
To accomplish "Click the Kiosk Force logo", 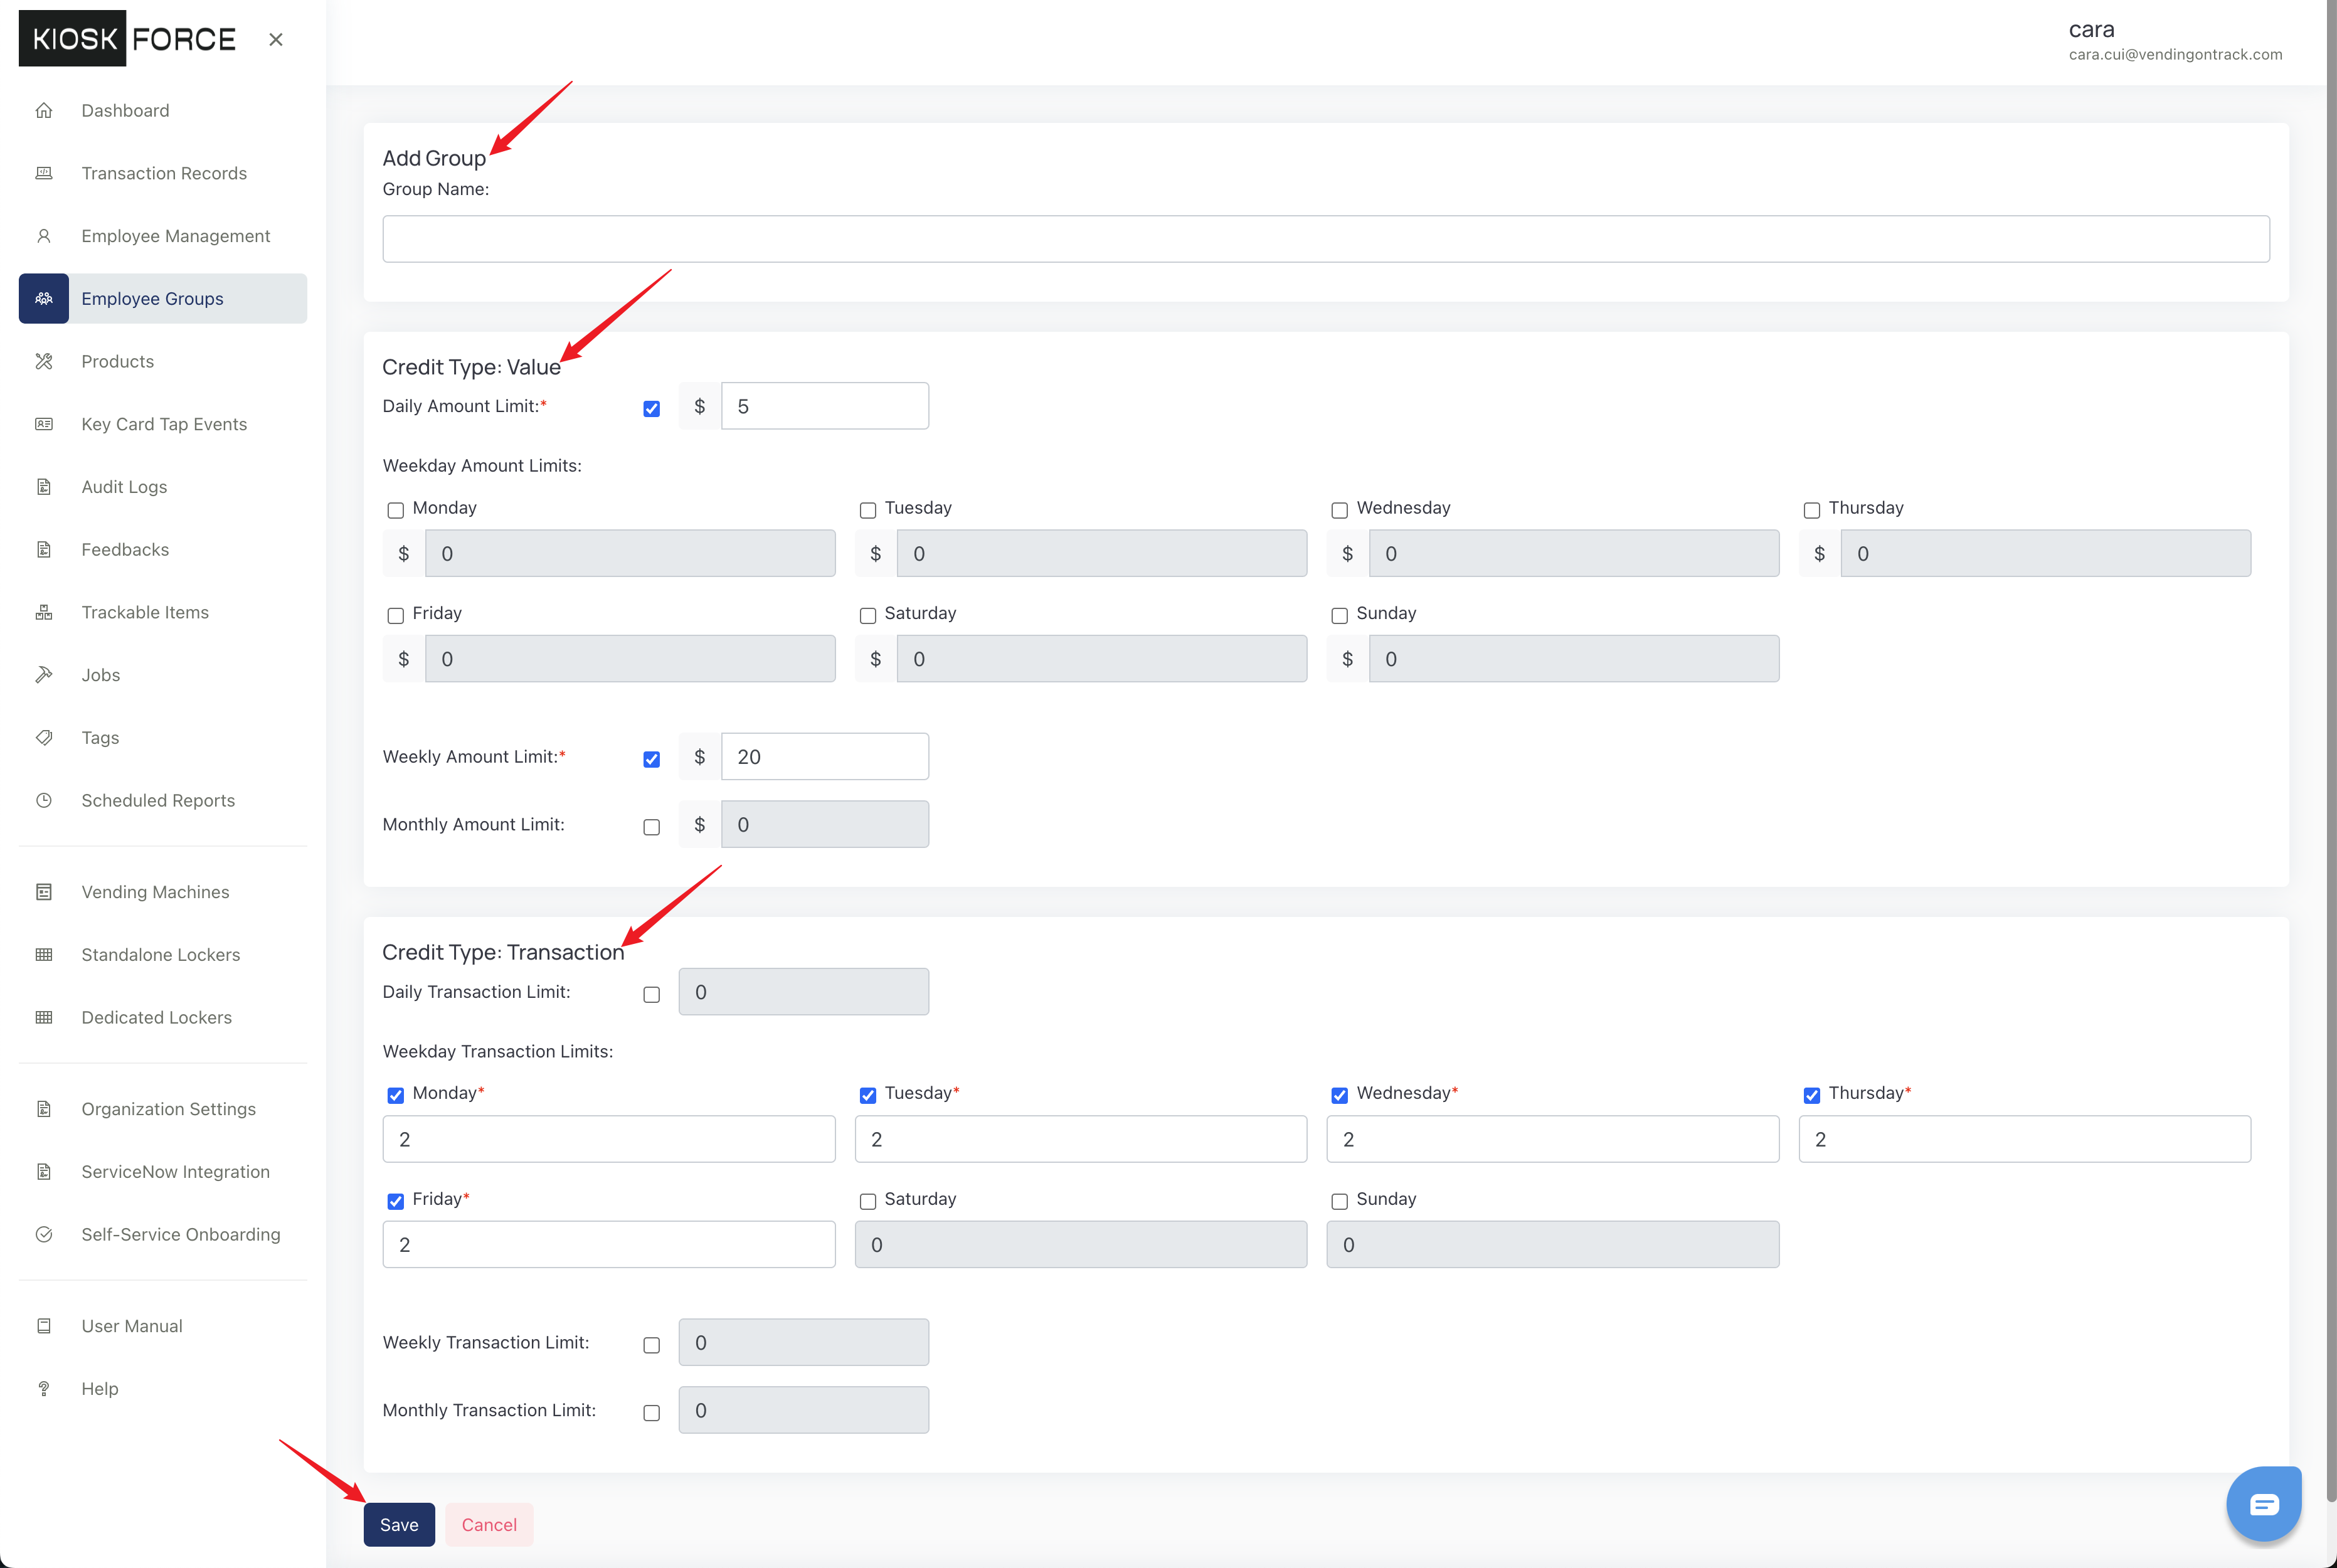I will [127, 38].
